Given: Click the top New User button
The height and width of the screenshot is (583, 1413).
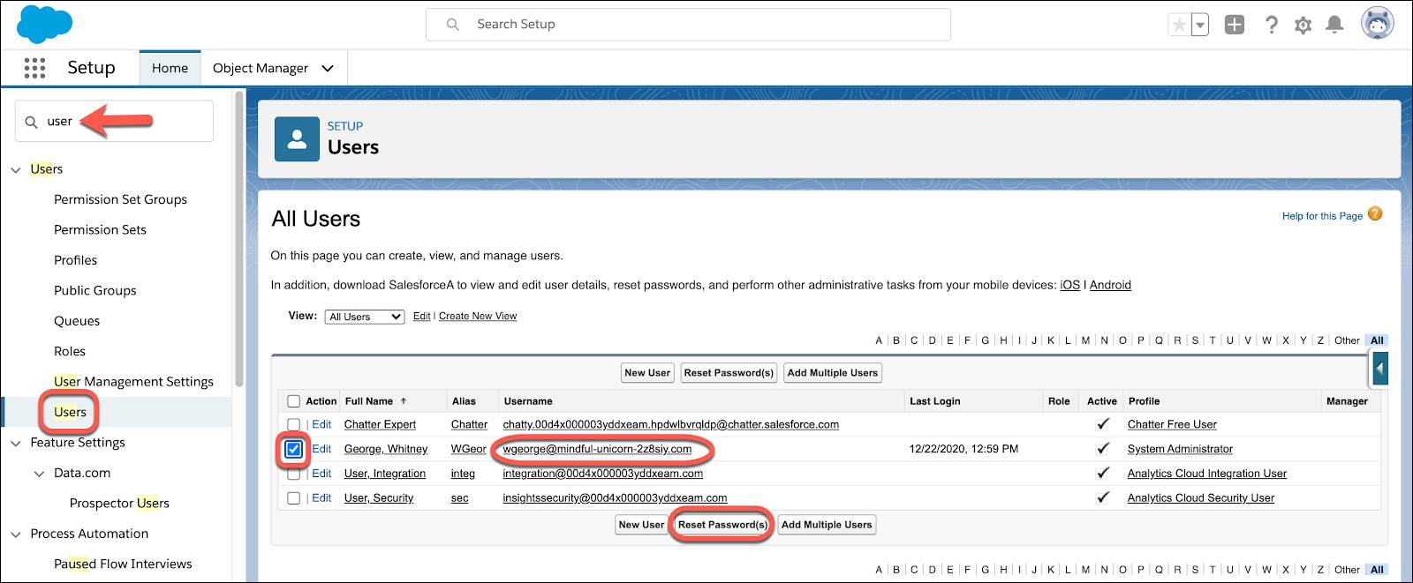Looking at the screenshot, I should [x=647, y=373].
